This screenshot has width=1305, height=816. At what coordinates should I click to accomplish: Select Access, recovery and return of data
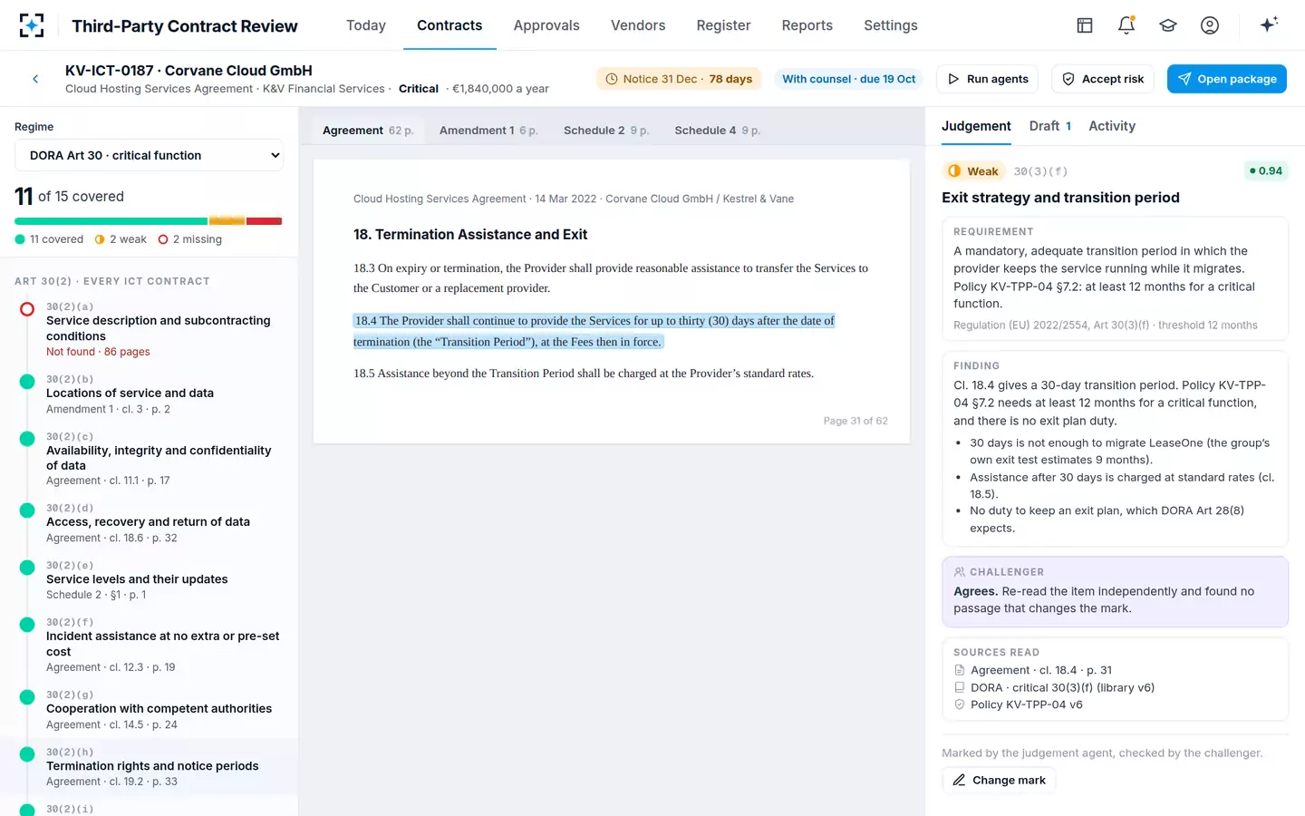(150, 522)
